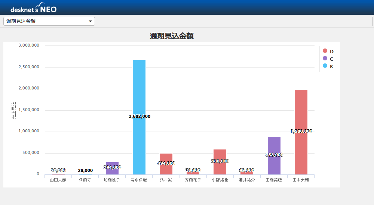Click the 山田太郎 x-axis name label
The image size is (374, 205).
(x=58, y=180)
